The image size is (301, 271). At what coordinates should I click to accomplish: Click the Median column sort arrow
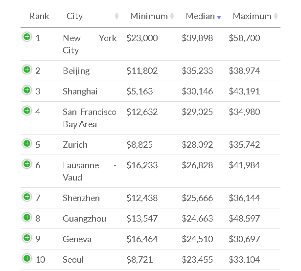click(x=219, y=17)
